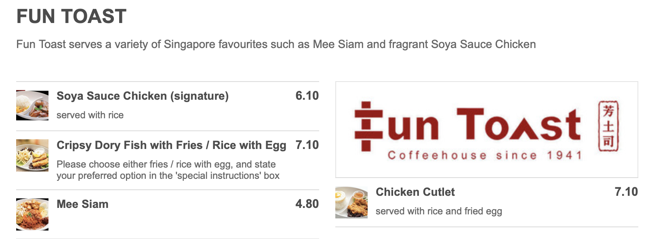Open the Crispy Dory Fish dish photo
The height and width of the screenshot is (239, 648).
pos(32,155)
